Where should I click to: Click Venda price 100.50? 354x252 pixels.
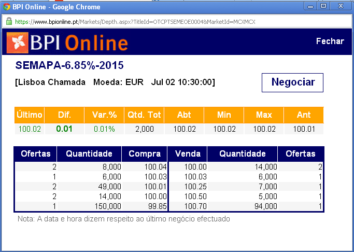click(195, 197)
